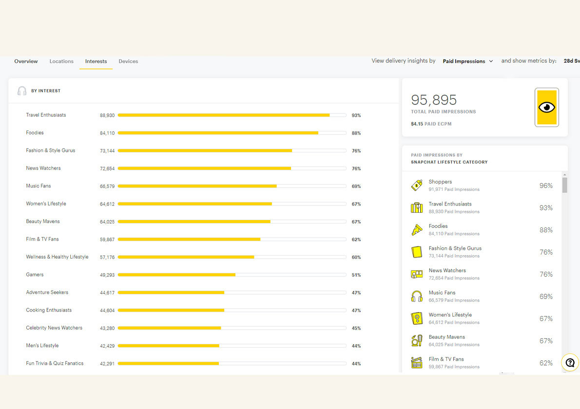Click the Travel Enthusiasts suitcase icon
Viewport: 580px width, 409px height.
click(417, 208)
